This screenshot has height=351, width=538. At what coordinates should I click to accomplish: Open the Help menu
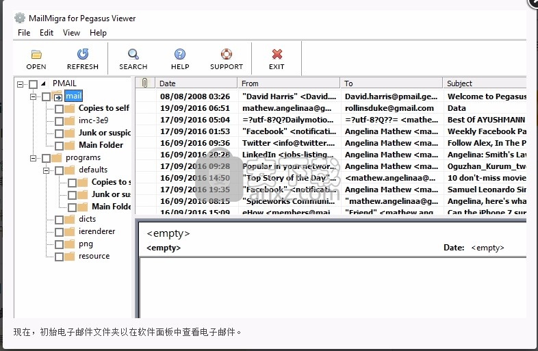[98, 33]
